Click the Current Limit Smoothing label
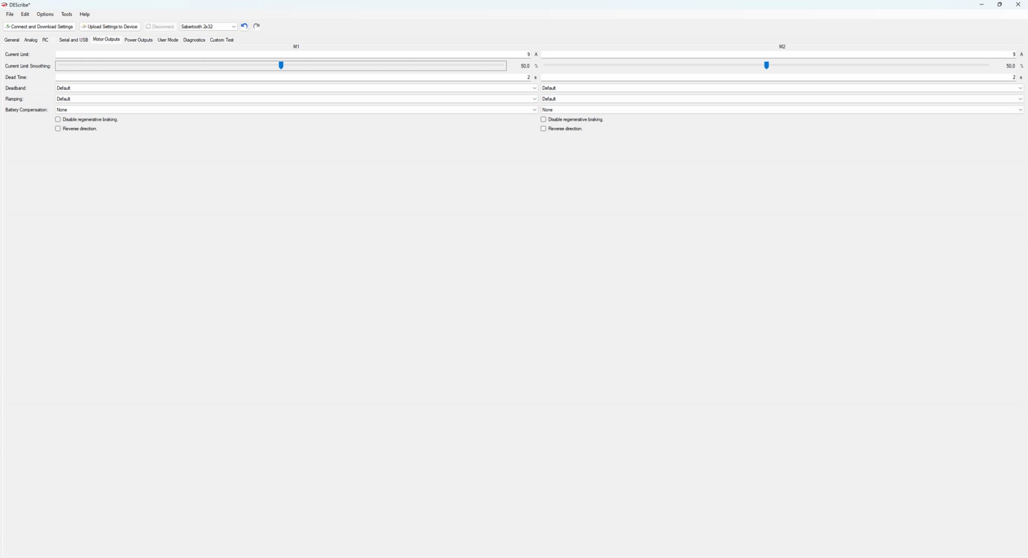The width and height of the screenshot is (1028, 558). tap(28, 66)
